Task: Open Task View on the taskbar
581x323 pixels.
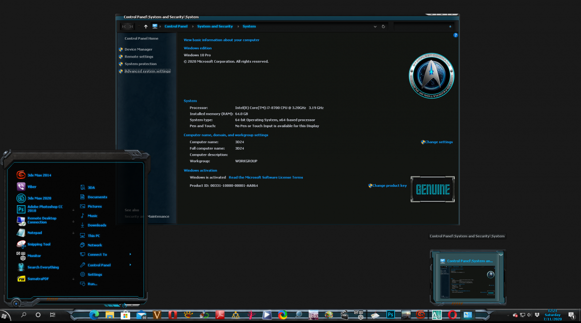Action: pos(53,315)
